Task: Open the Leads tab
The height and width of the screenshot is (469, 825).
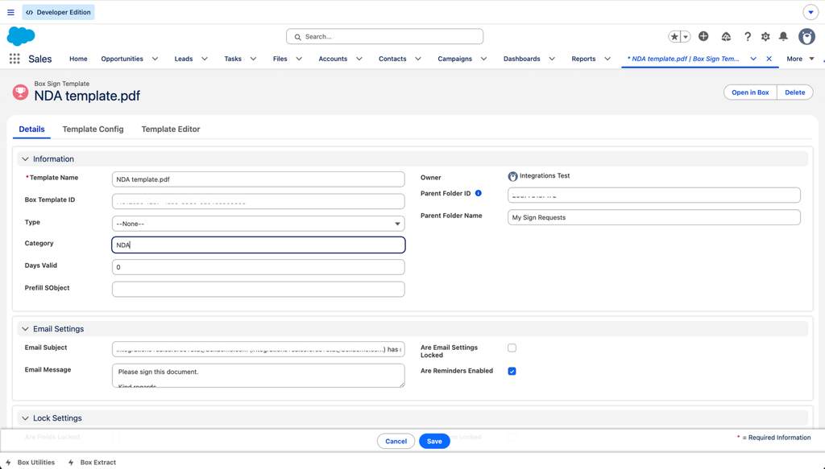Action: click(184, 59)
